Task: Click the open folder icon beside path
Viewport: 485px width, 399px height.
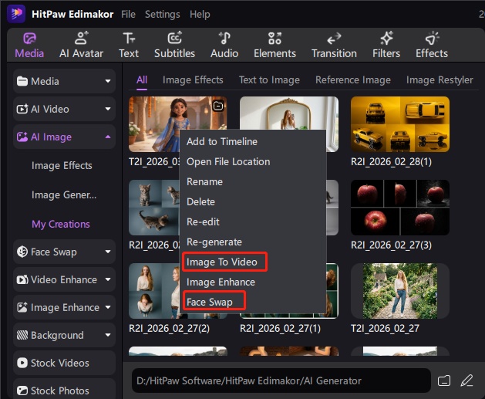Action: click(444, 380)
